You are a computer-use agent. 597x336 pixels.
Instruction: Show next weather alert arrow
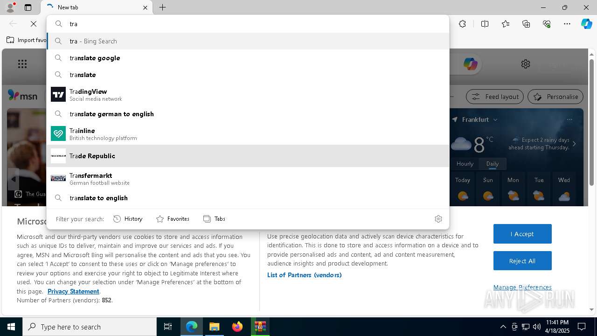574,144
